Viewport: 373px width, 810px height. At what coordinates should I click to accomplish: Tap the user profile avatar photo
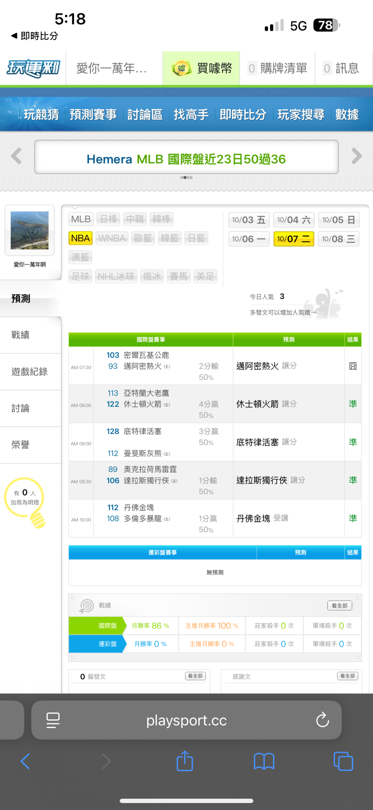(30, 230)
